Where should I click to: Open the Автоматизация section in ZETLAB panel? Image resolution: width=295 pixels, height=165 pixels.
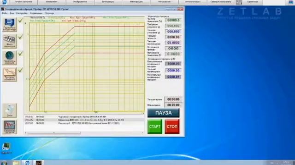(193, 2)
